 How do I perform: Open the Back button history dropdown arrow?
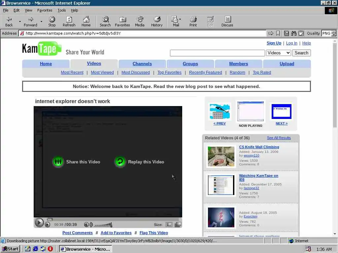point(20,21)
